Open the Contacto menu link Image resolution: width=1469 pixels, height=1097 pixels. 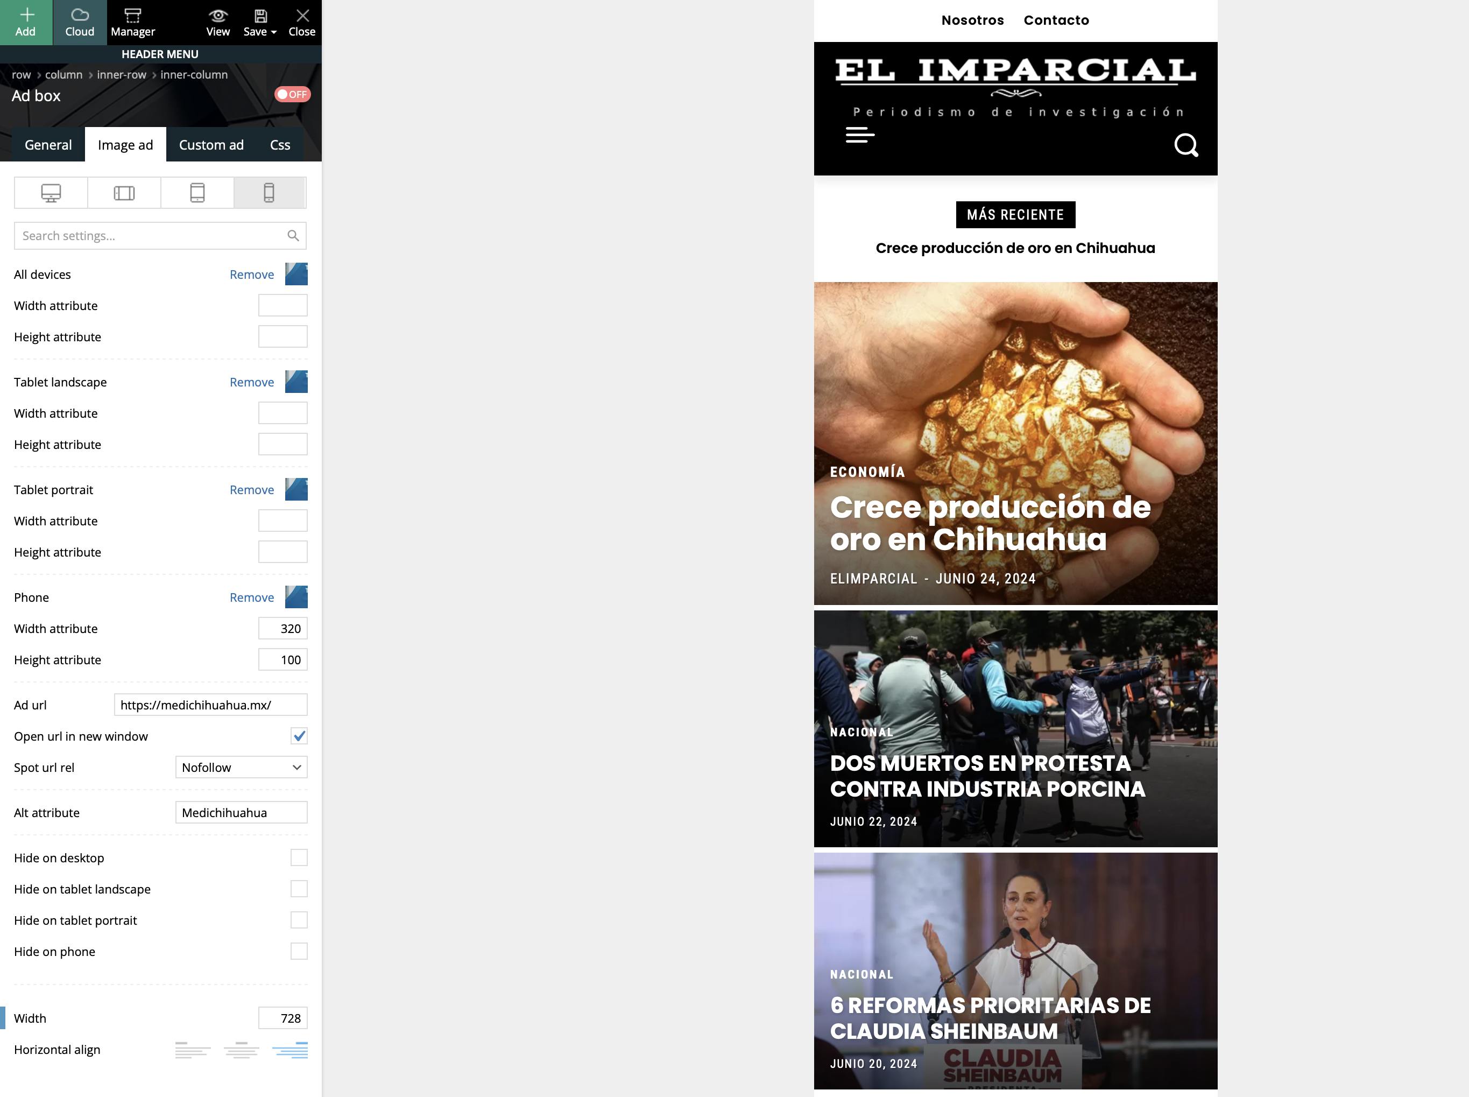[1056, 20]
